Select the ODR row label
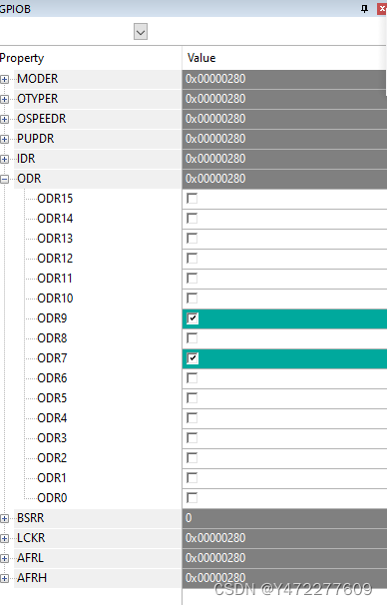Viewport: 387px width, 605px height. tap(29, 179)
